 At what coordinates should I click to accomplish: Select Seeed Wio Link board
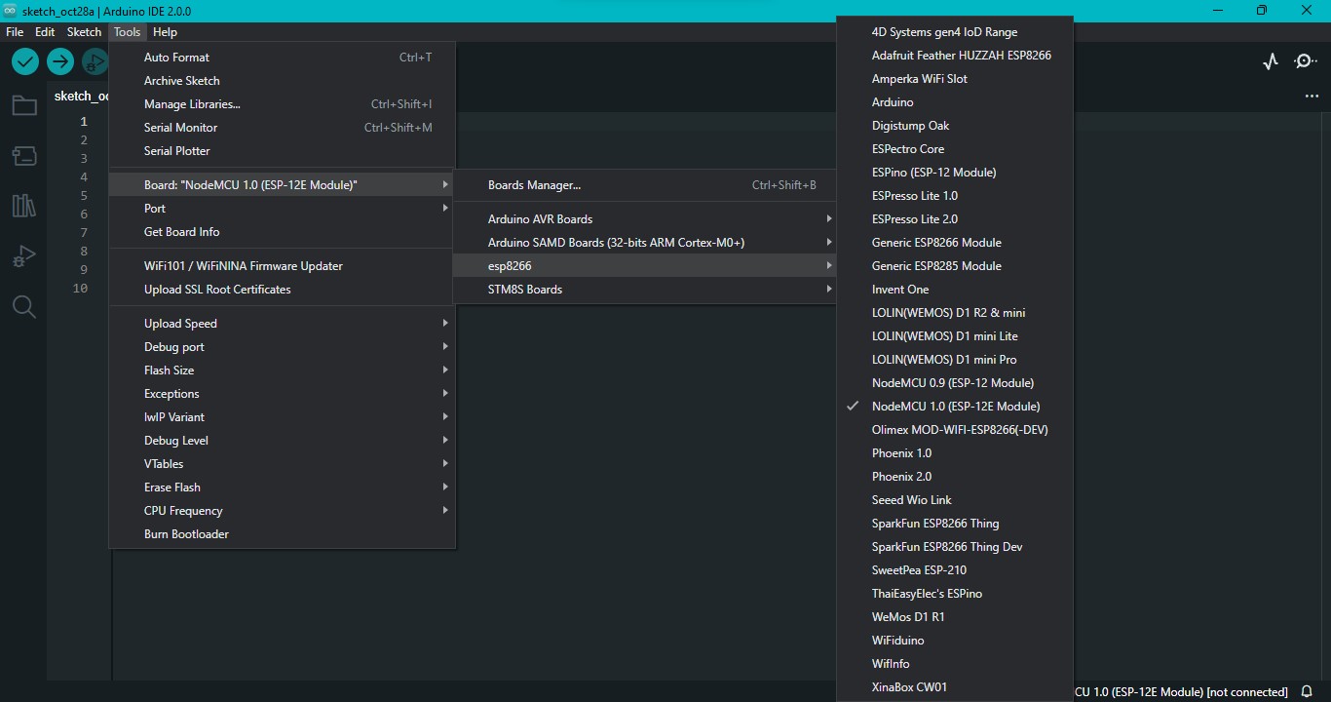coord(955,500)
